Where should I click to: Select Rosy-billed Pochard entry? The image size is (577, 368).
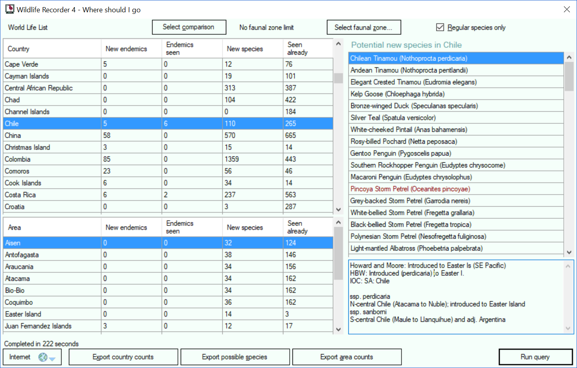click(456, 141)
